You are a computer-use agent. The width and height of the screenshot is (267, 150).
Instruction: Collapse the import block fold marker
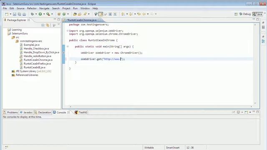coord(68,31)
